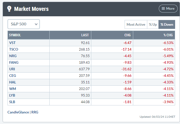Open the HAL symbol link

pyautogui.click(x=13, y=82)
